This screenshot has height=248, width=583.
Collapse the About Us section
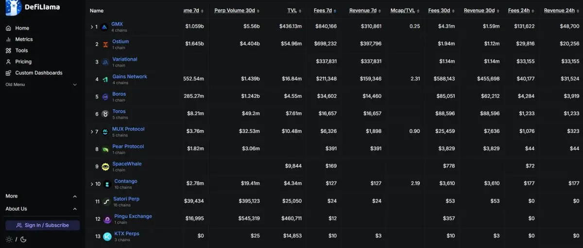click(x=75, y=209)
